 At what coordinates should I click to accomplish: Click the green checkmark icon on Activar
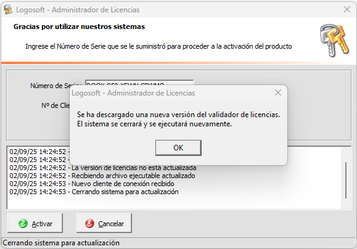point(23,224)
